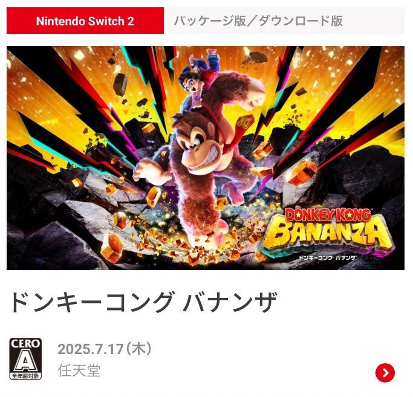Click the 全年齢対象 text under CERO badge

25,376
